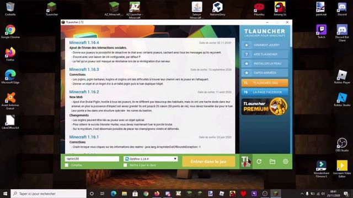Click the TLauncher Premium banner
Viewport: 353px width, 198px height.
coord(265,107)
